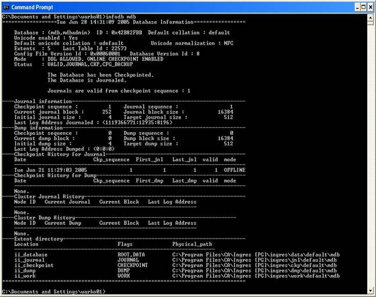Screen dimensions: 376x297
Task: Click 'Cluster Dump History' header
Action: 44,218
